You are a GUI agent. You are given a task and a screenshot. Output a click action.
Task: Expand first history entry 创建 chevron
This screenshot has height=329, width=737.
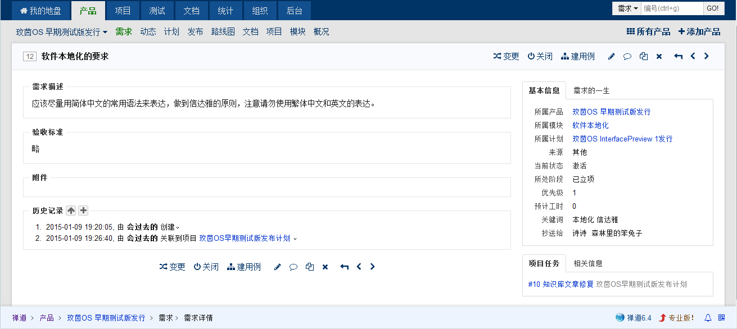pos(178,228)
